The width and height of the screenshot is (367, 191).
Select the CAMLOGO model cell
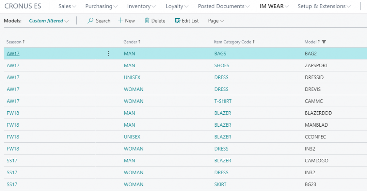316,161
